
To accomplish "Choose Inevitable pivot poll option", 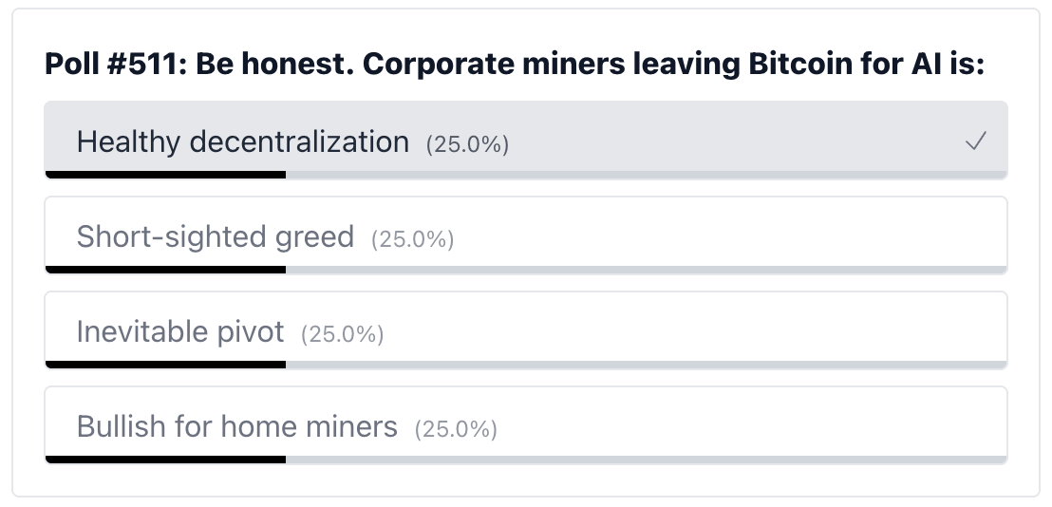I will coord(180,332).
